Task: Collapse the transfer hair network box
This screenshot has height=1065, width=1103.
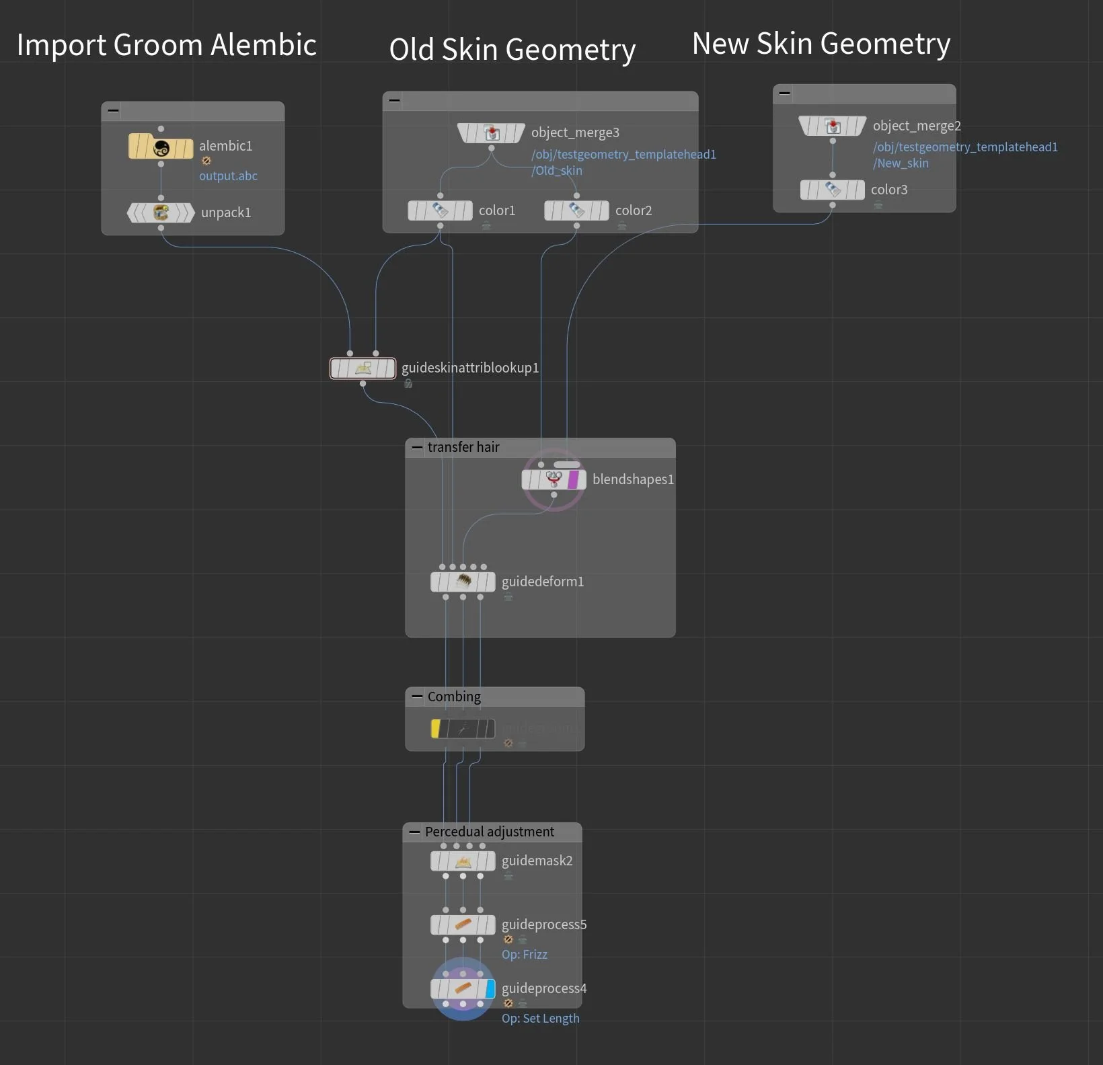Action: [418, 447]
